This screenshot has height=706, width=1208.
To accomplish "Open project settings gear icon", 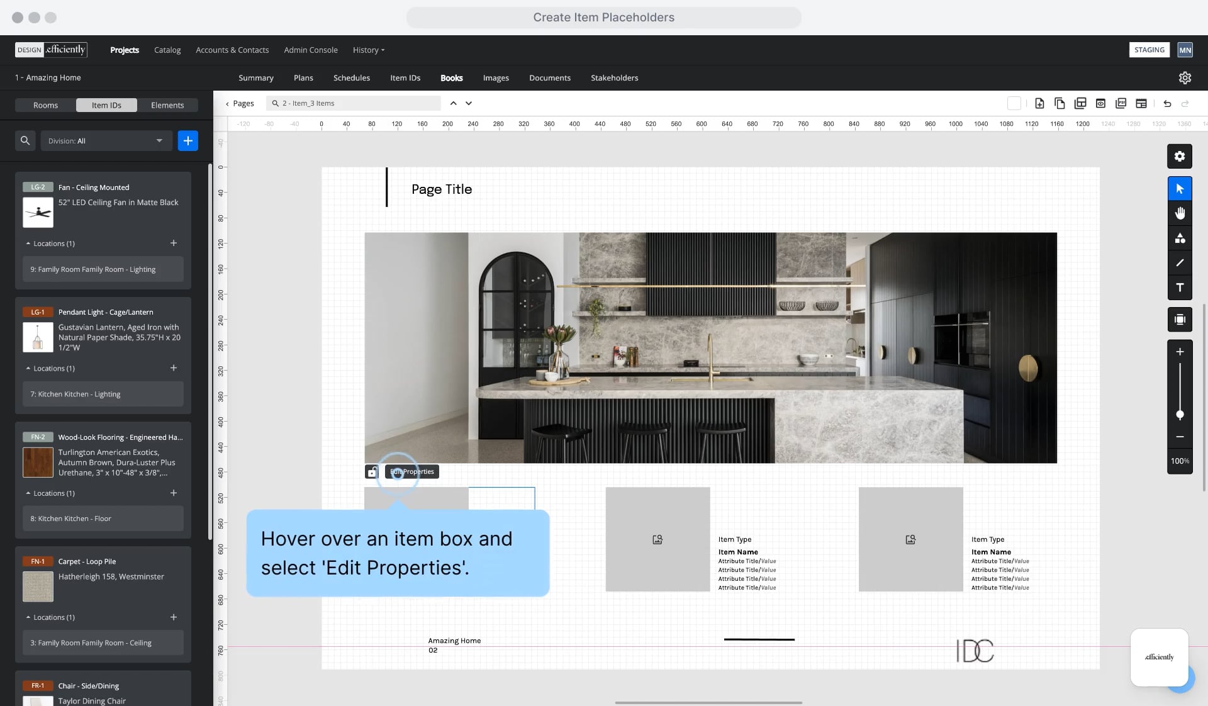I will point(1185,77).
